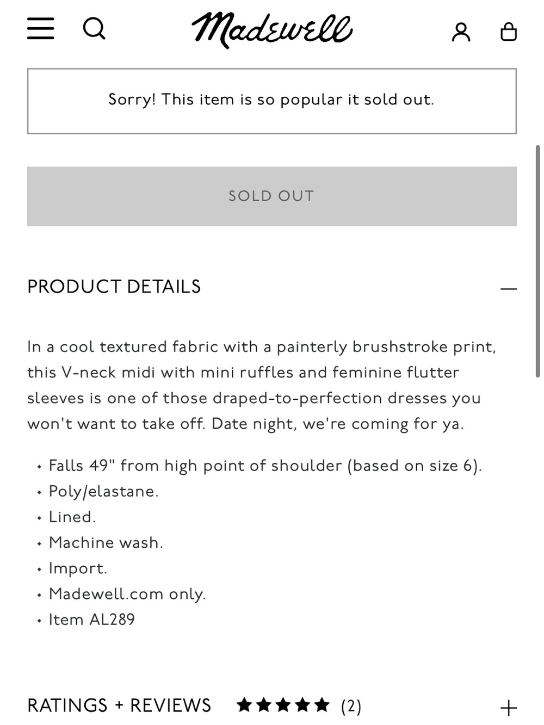This screenshot has width=544, height=725.
Task: Click the Ratings + Reviews heading
Action: coord(119,705)
